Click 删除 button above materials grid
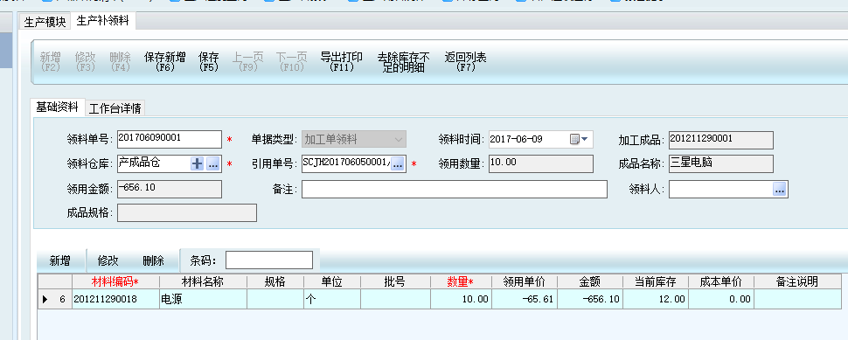 click(x=154, y=260)
